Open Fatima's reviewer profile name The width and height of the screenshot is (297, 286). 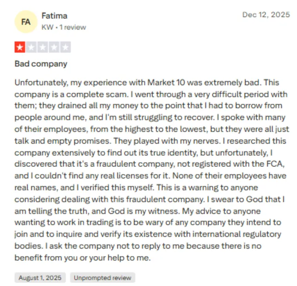pos(55,16)
